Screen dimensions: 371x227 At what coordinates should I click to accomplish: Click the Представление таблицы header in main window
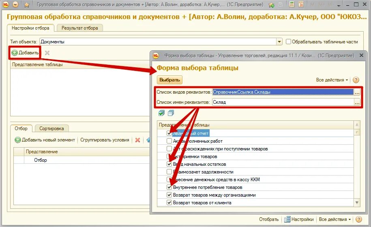[x=80, y=64]
